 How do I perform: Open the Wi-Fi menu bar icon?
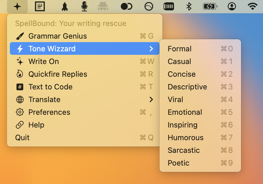coord(253,7)
